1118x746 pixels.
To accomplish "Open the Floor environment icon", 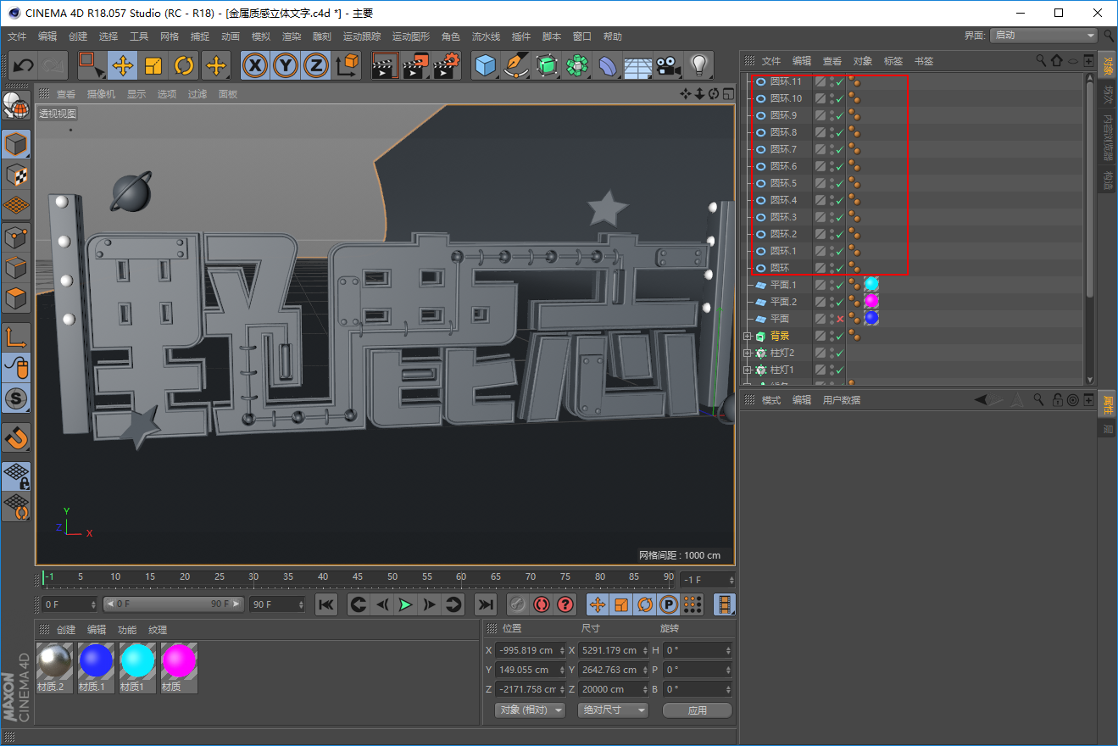I will 637,65.
